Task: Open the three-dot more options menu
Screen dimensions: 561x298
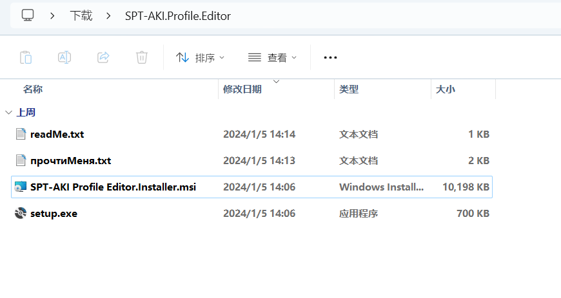Action: 330,57
